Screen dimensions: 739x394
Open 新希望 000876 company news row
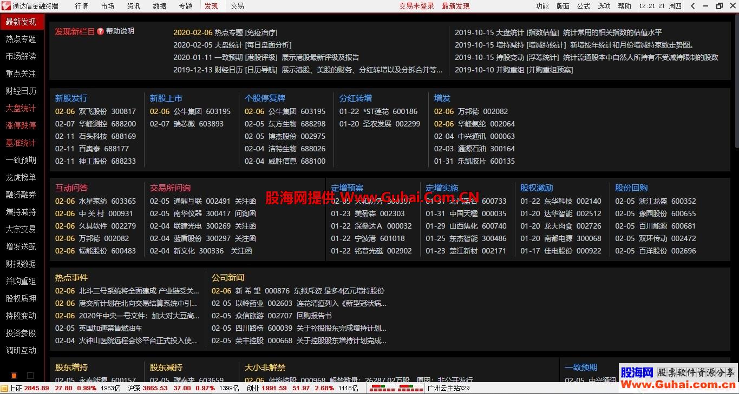(x=298, y=291)
